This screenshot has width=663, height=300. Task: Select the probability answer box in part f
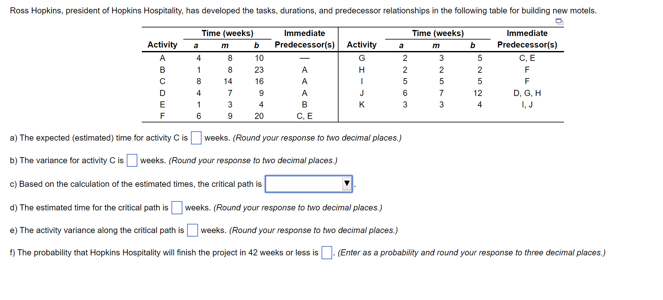(327, 252)
